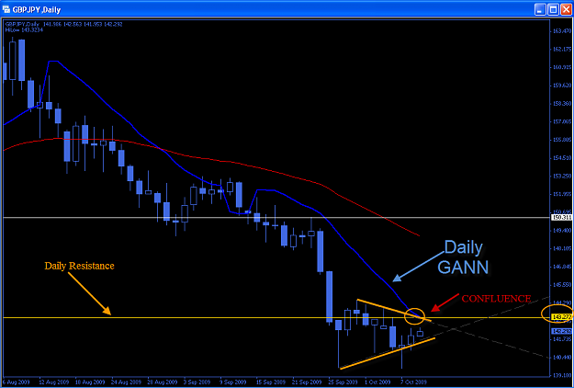This screenshot has height=388, width=574.
Task: Click the 24 Aug 2009 date label
Action: (x=126, y=381)
